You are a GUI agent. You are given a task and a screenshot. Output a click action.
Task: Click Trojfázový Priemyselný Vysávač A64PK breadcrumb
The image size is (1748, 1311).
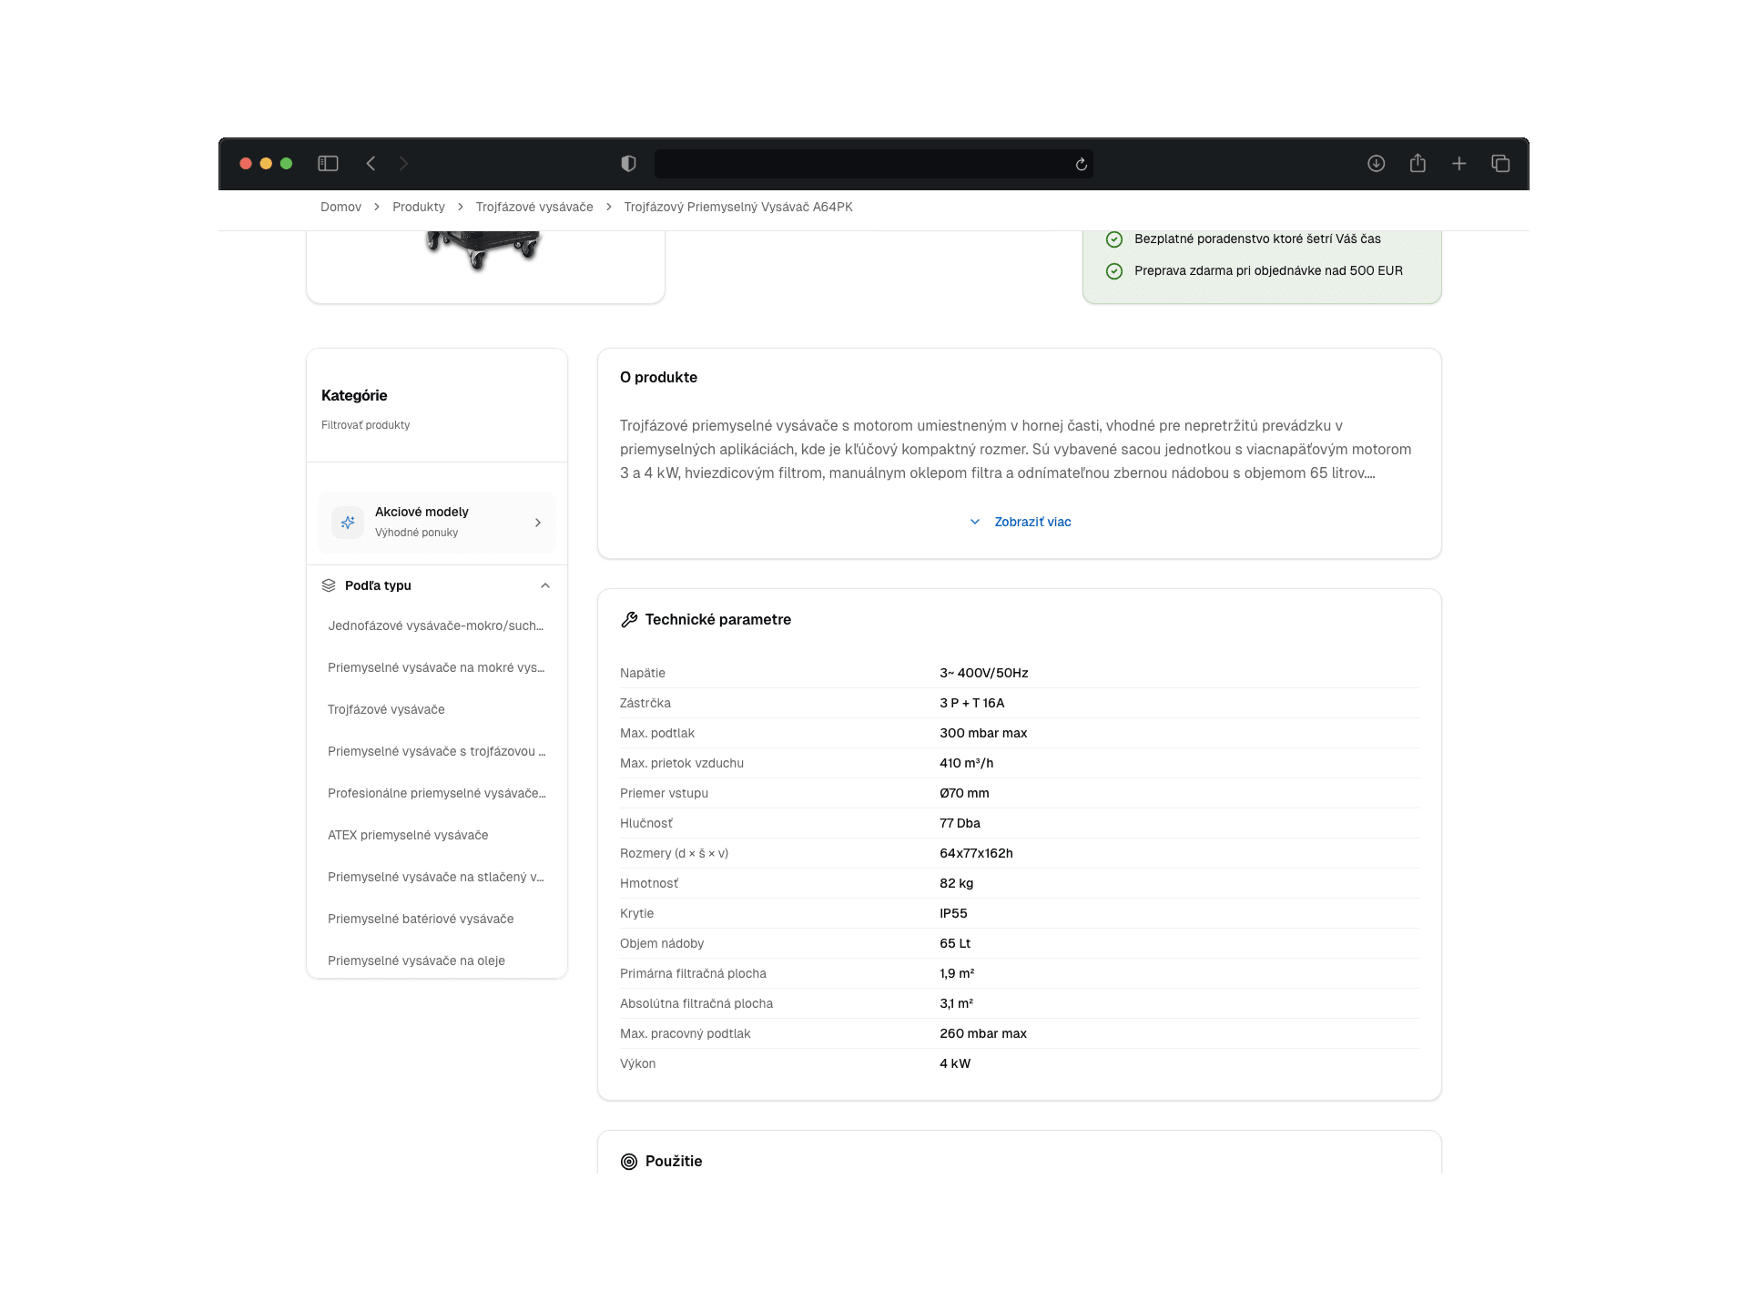click(x=738, y=207)
